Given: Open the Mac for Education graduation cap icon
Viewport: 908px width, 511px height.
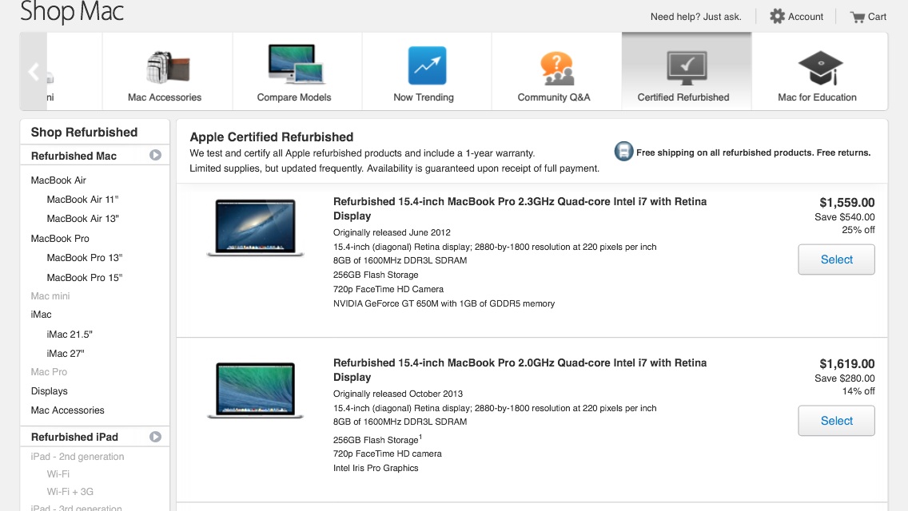Looking at the screenshot, I should [820, 68].
